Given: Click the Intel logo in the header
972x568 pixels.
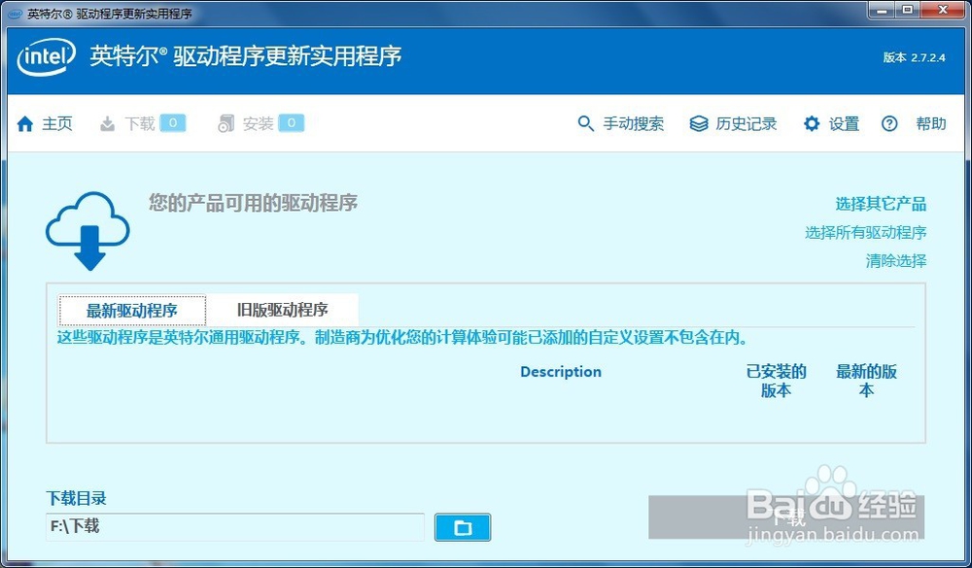Looking at the screenshot, I should [47, 57].
